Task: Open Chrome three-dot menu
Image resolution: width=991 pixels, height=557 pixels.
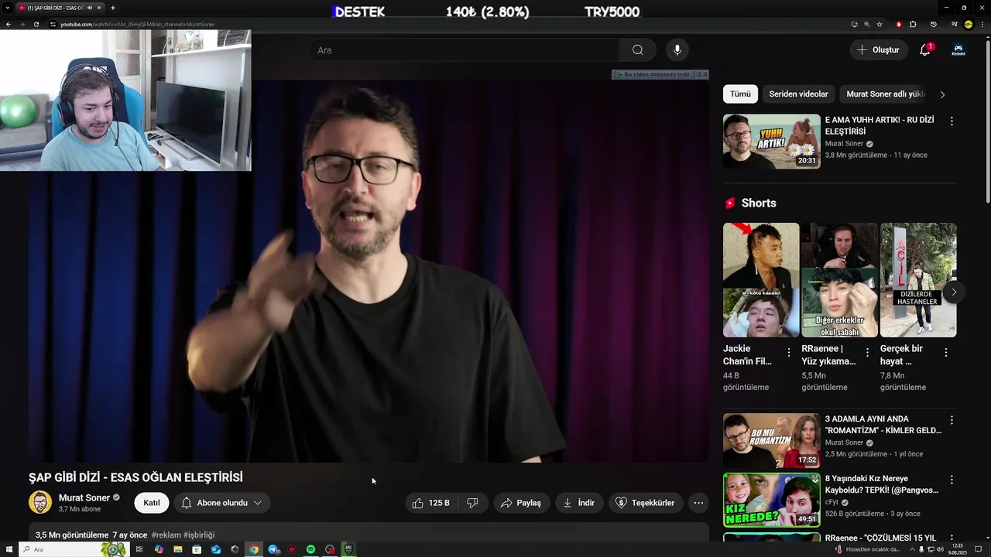Action: click(981, 24)
